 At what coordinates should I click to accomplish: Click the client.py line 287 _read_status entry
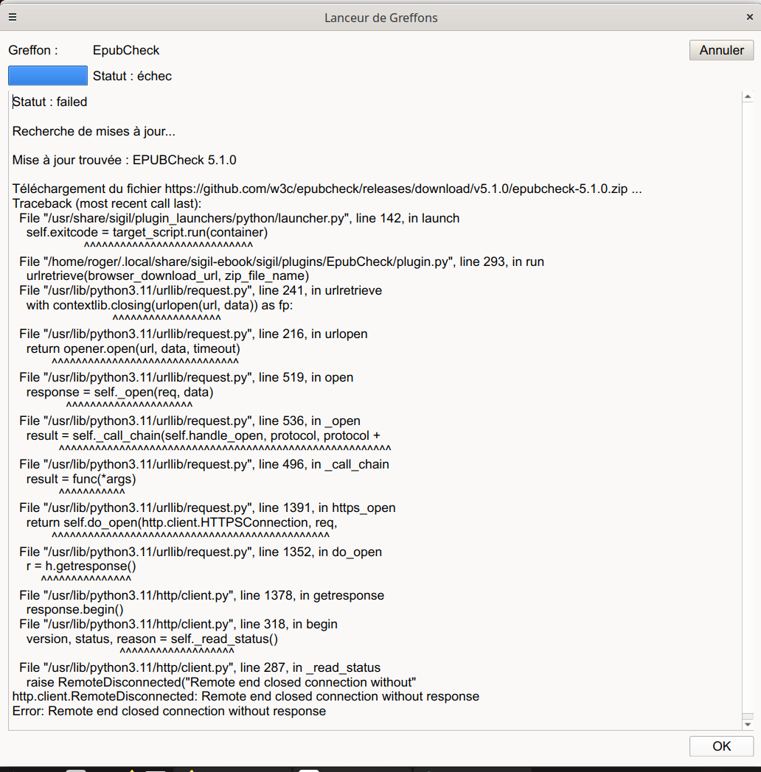coord(200,667)
